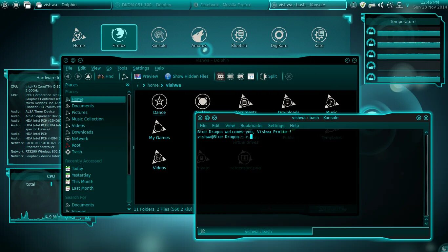Open the Documents folder icon in file view
This screenshot has height=252, width=448.
[245, 104]
